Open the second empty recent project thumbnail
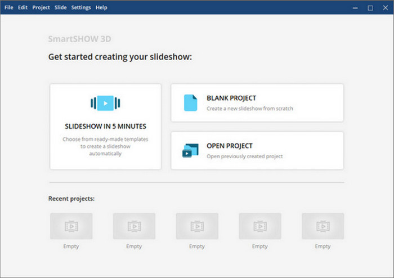The height and width of the screenshot is (278, 394). coord(134,226)
